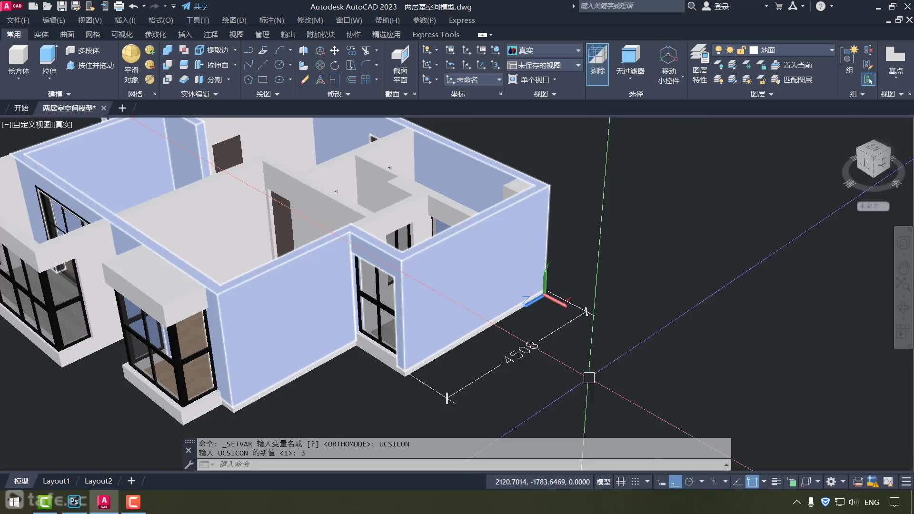This screenshot has height=514, width=914.
Task: Toggle the 剔除 culling button
Action: click(597, 64)
